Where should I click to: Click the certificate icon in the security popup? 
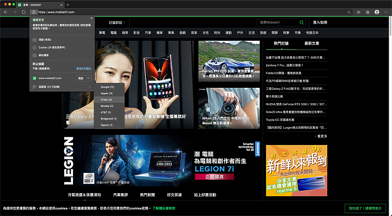click(34, 40)
